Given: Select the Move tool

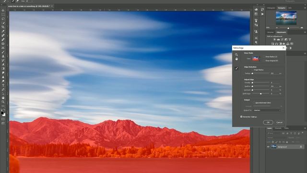Looking at the screenshot, I should coord(3,10).
